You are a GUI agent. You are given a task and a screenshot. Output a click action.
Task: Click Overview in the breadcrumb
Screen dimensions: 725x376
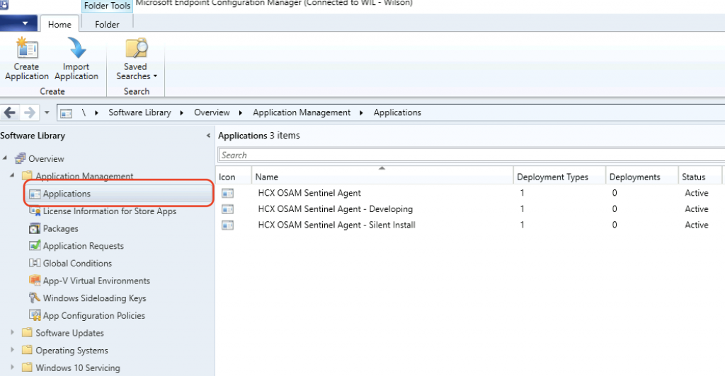click(x=212, y=112)
